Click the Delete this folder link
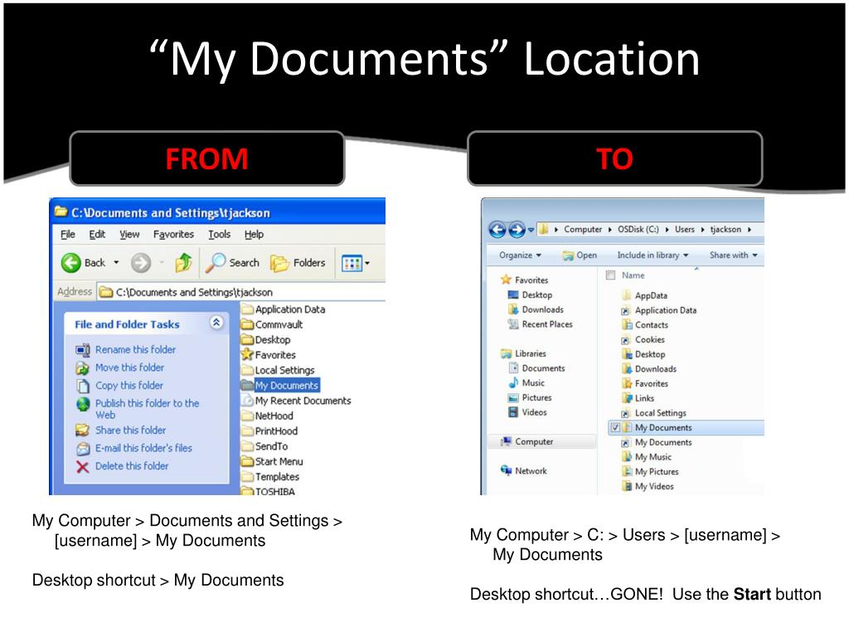Viewport: 849px width, 637px height. (132, 466)
